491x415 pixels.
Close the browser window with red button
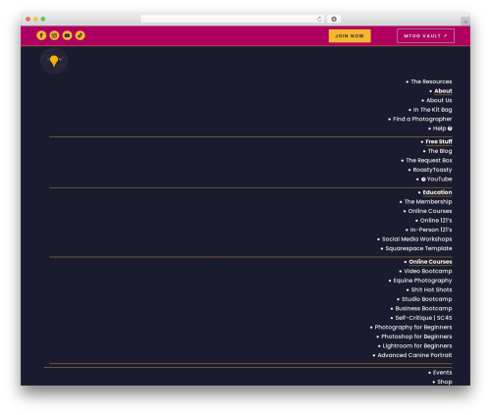click(28, 19)
